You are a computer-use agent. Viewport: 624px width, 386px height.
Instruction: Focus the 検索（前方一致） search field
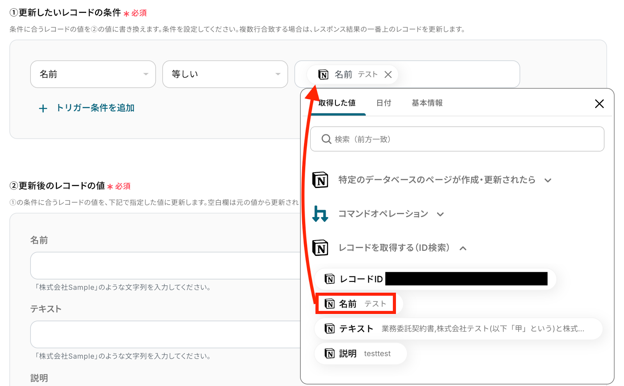464,139
